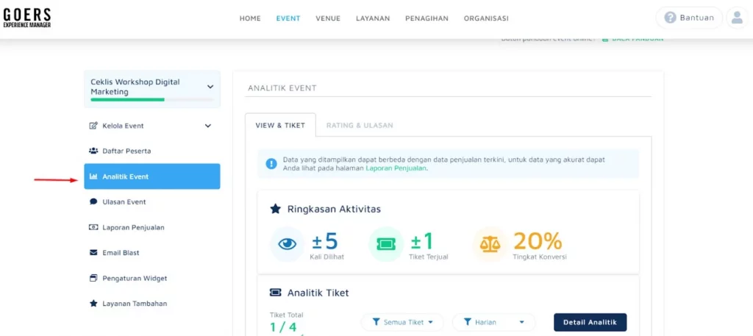The image size is (753, 336).
Task: Click the ±1 Tiket Terjual value
Action: (422, 241)
